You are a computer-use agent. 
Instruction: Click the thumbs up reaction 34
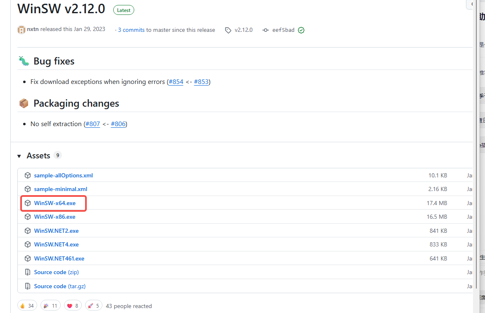coord(27,306)
